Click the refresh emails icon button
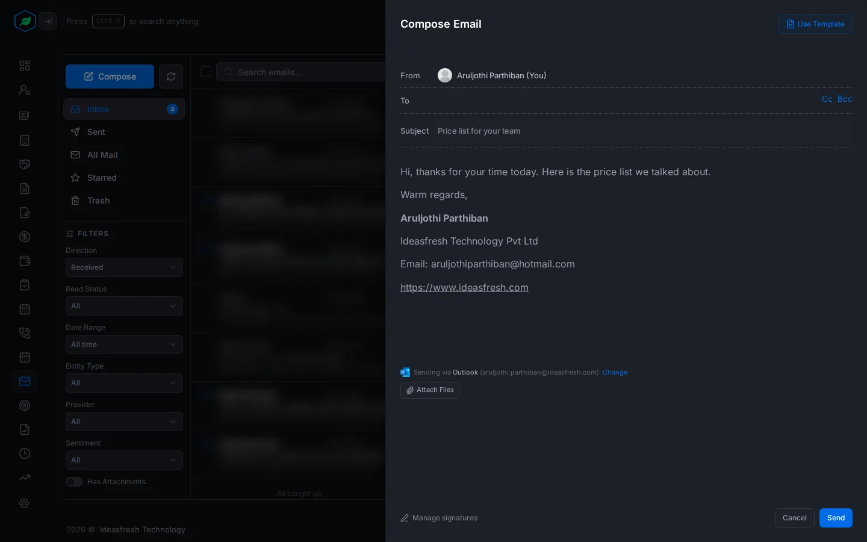The image size is (867, 542). [x=171, y=76]
